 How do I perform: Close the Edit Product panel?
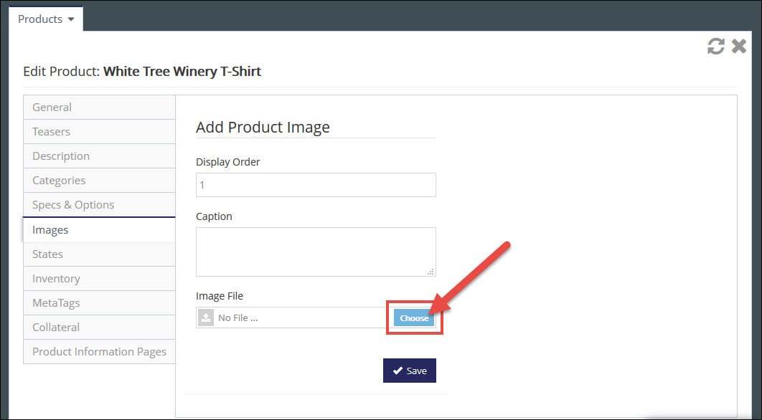coord(738,46)
